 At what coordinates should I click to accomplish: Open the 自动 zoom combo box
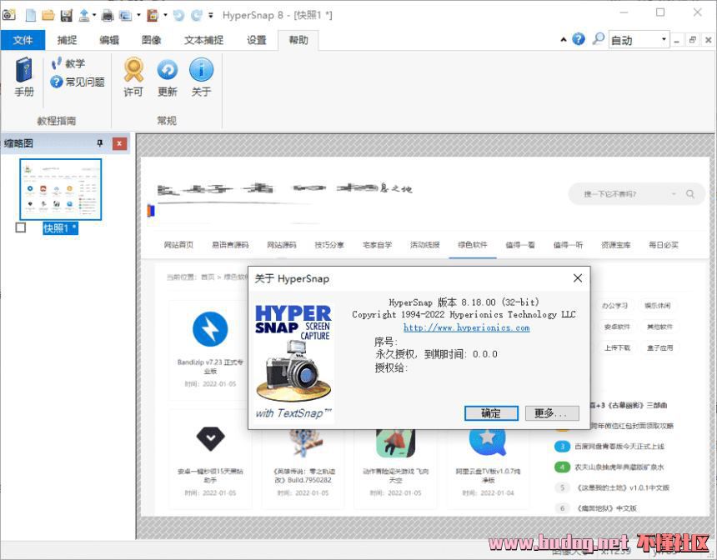[x=639, y=40]
